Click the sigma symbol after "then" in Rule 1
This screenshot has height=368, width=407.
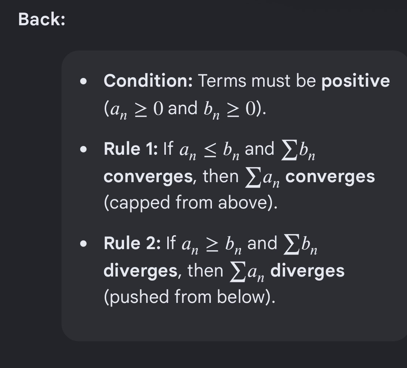pos(253,179)
